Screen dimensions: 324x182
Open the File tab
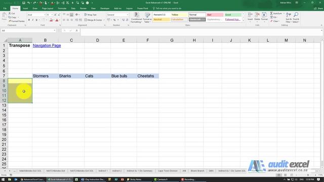[x=5, y=9]
